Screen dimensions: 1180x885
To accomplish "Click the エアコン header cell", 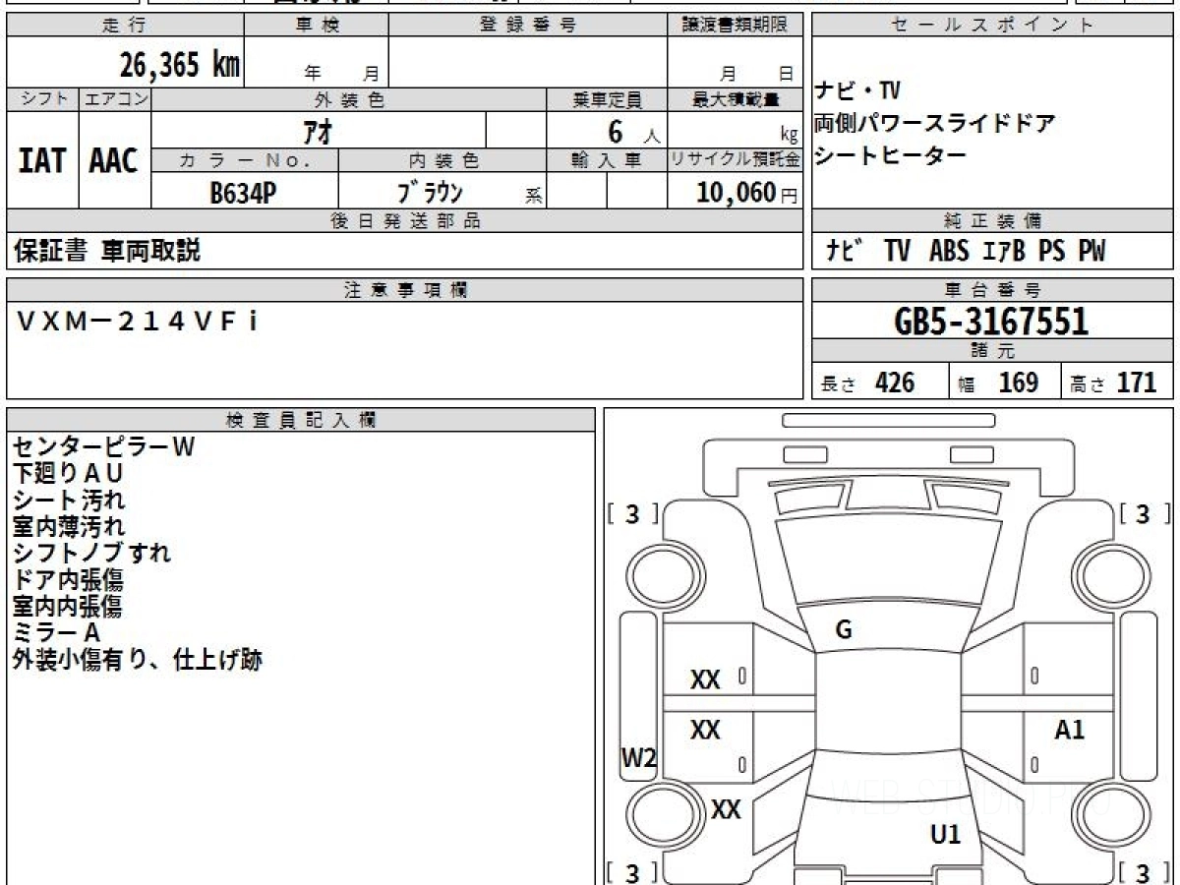I will (x=115, y=99).
